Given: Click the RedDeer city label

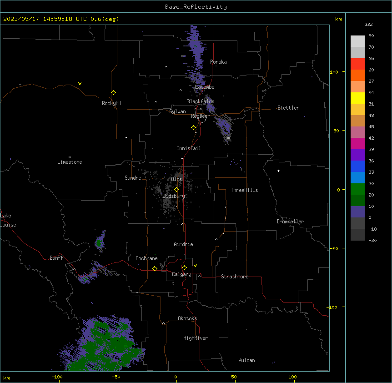Looking at the screenshot, I should [x=200, y=116].
